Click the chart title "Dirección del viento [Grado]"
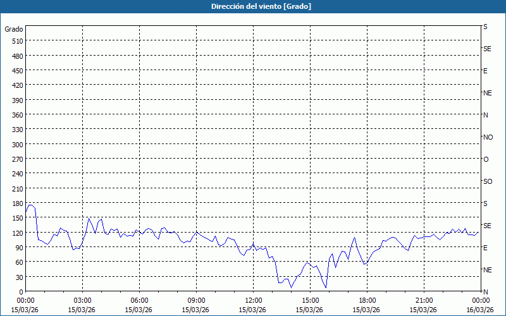 pos(252,6)
